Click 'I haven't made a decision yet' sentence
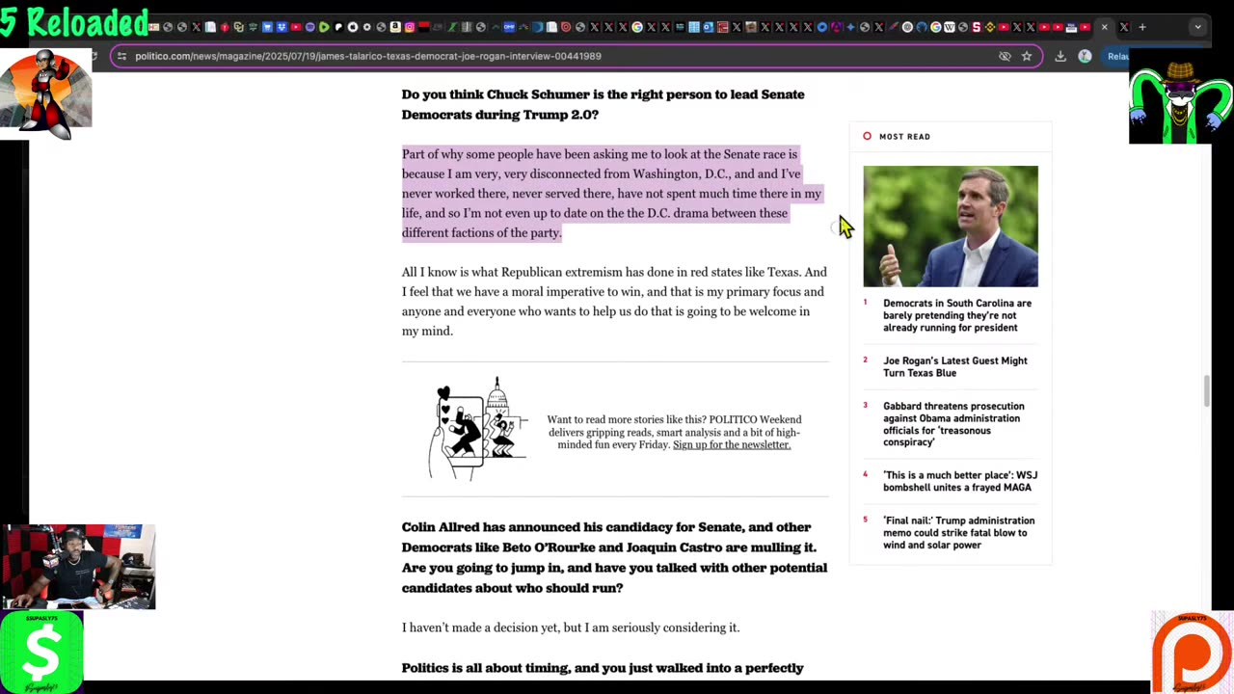Viewport: 1234px width, 694px height. pyautogui.click(x=571, y=627)
